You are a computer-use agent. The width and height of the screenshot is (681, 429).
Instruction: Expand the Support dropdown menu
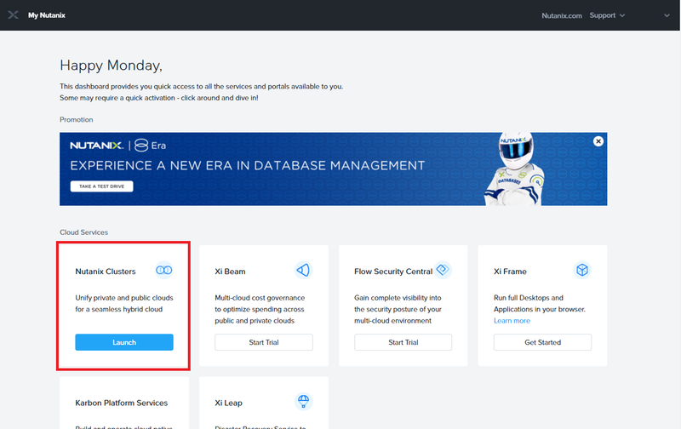click(x=607, y=15)
